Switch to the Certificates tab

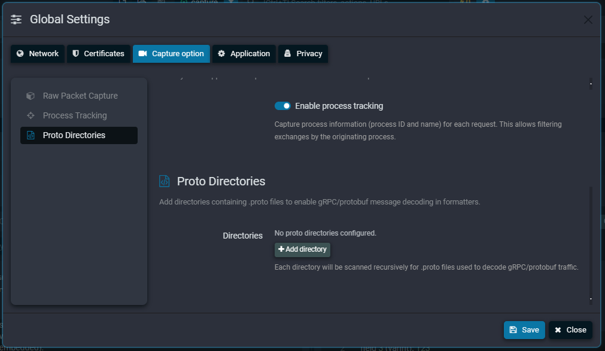point(98,53)
